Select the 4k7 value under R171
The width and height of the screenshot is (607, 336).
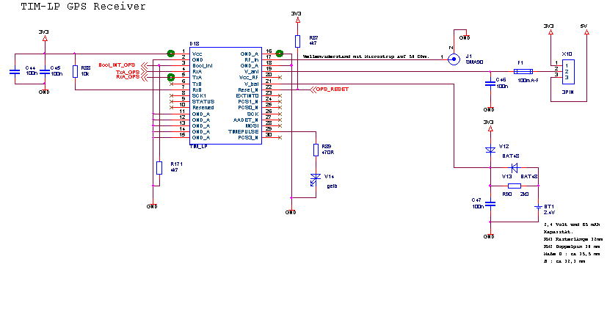[174, 170]
